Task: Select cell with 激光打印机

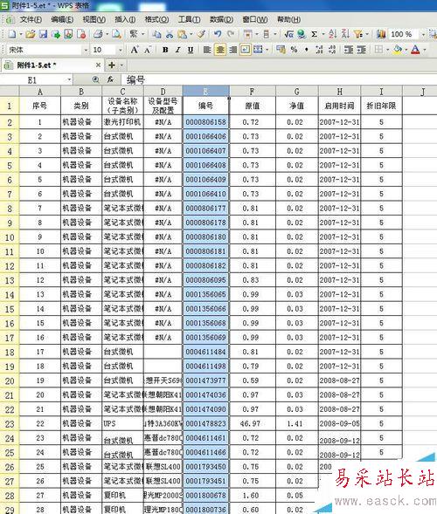Action: (x=122, y=122)
